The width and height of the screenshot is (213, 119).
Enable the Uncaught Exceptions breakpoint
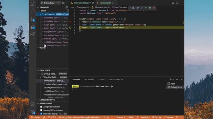[41, 110]
